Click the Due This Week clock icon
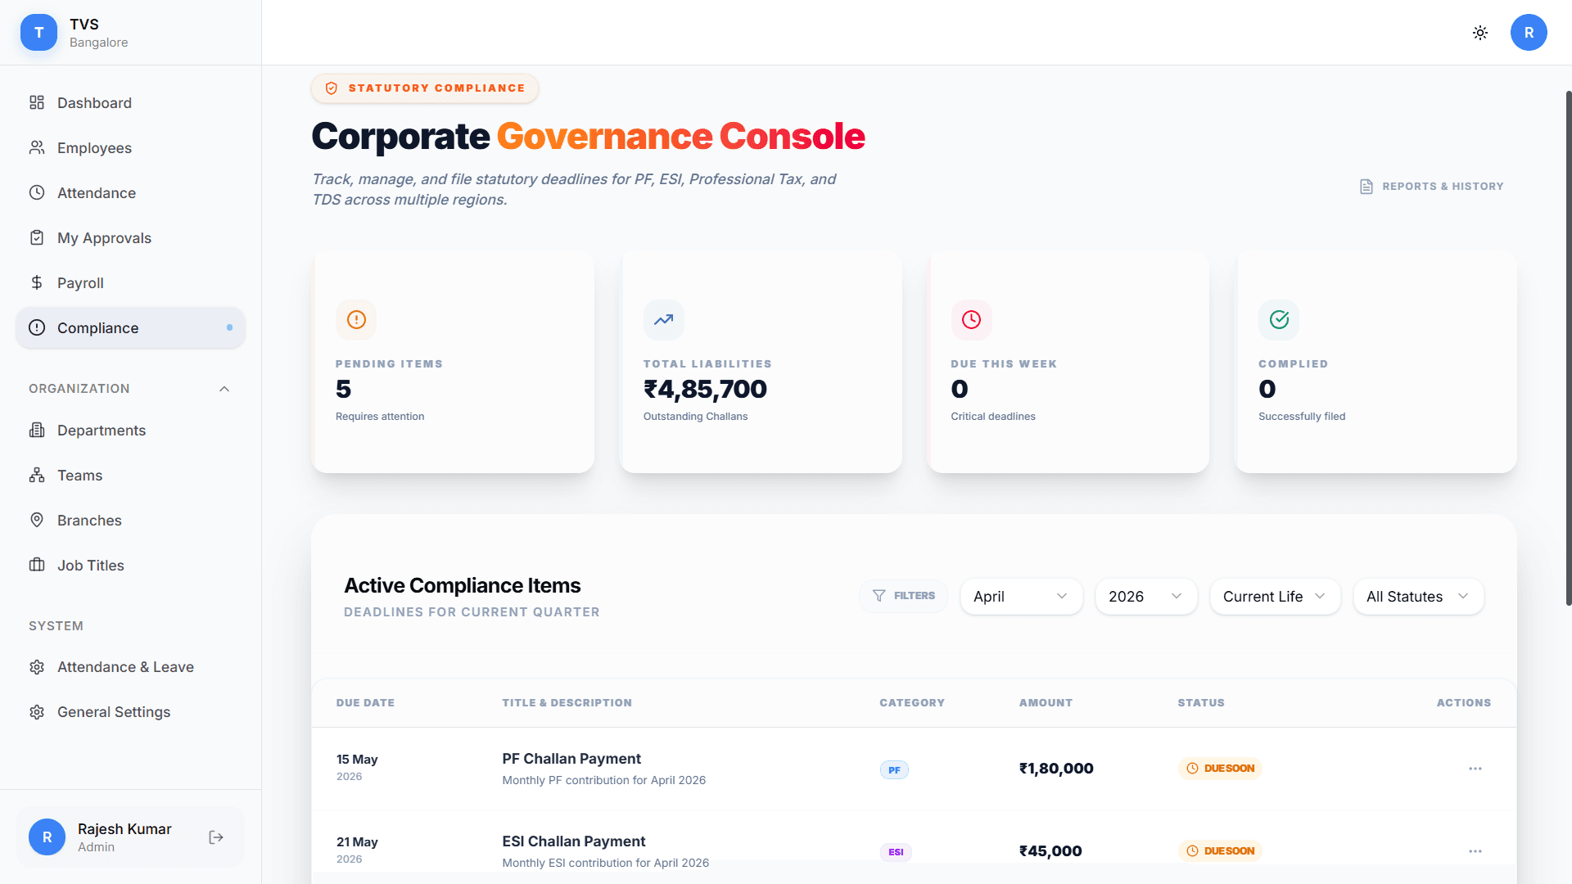Viewport: 1572px width, 884px height. [x=971, y=319]
